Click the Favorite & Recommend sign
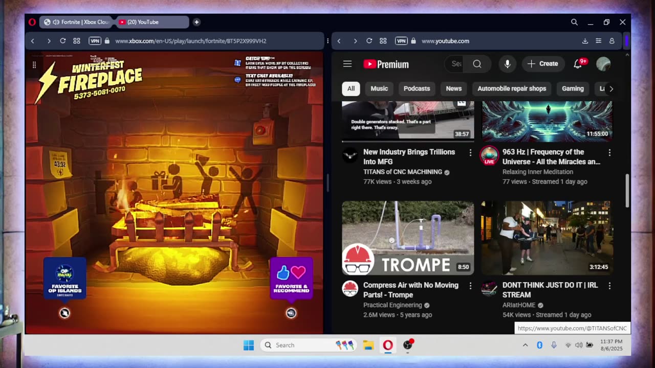 (x=291, y=278)
